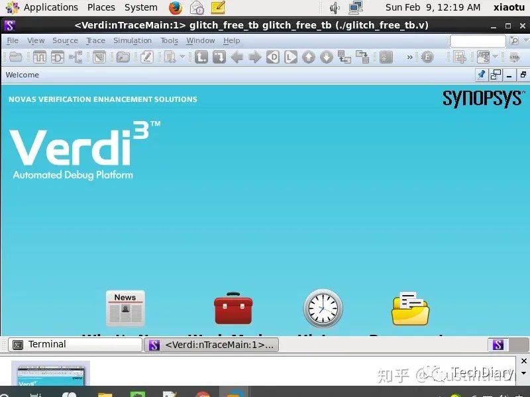Click the menu bar search field

pyautogui.click(x=478, y=41)
